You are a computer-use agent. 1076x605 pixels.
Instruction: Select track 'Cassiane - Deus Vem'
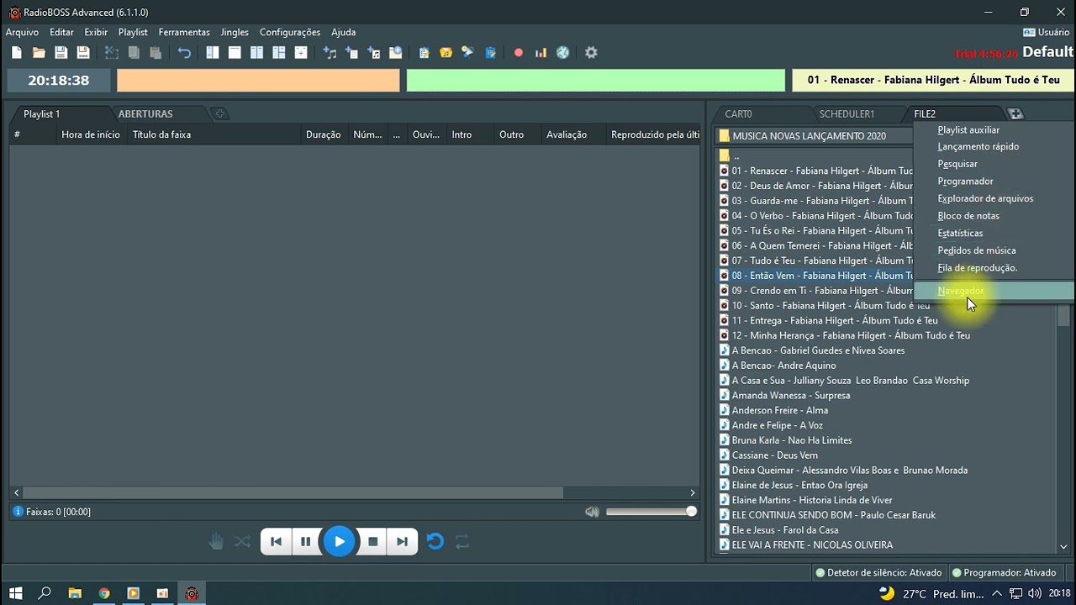(775, 455)
